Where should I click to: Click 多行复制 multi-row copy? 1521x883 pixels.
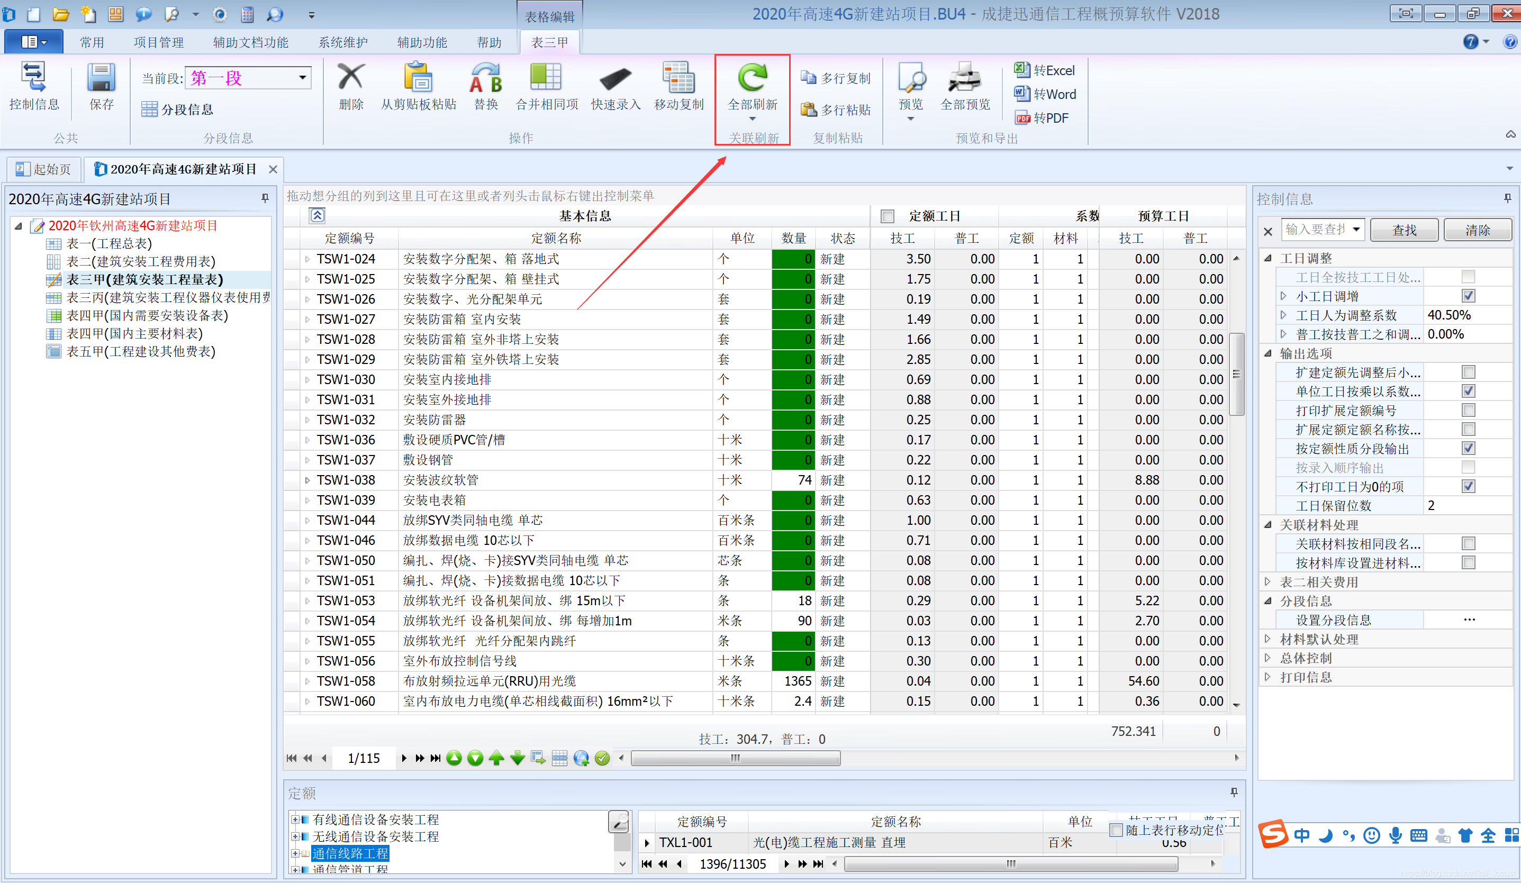pyautogui.click(x=836, y=78)
